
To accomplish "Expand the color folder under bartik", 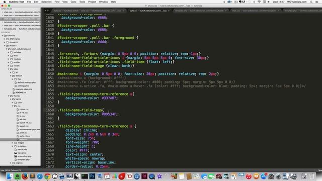I will click(x=13, y=103).
